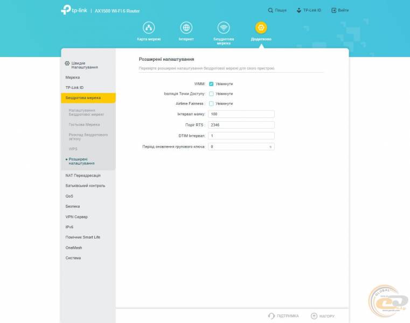Click the TP-Link ID header link

pos(312,10)
